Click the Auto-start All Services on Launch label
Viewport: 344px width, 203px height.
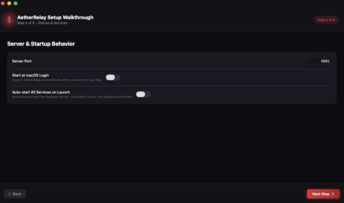pyautogui.click(x=41, y=92)
